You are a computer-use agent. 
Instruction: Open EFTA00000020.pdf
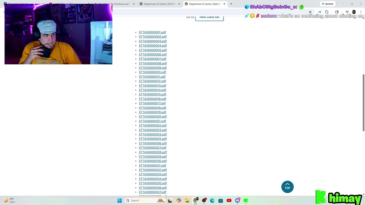click(153, 117)
